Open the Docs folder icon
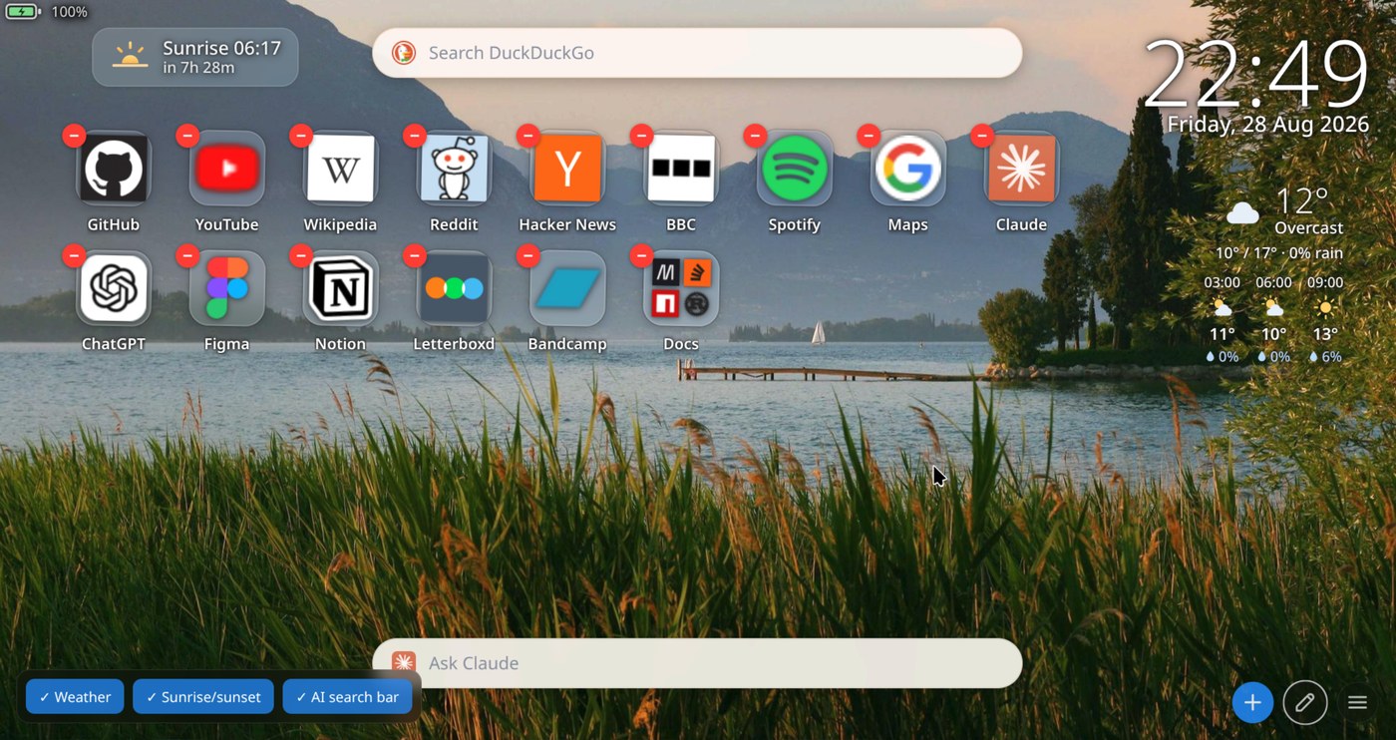Viewport: 1396px width, 740px height. [681, 288]
